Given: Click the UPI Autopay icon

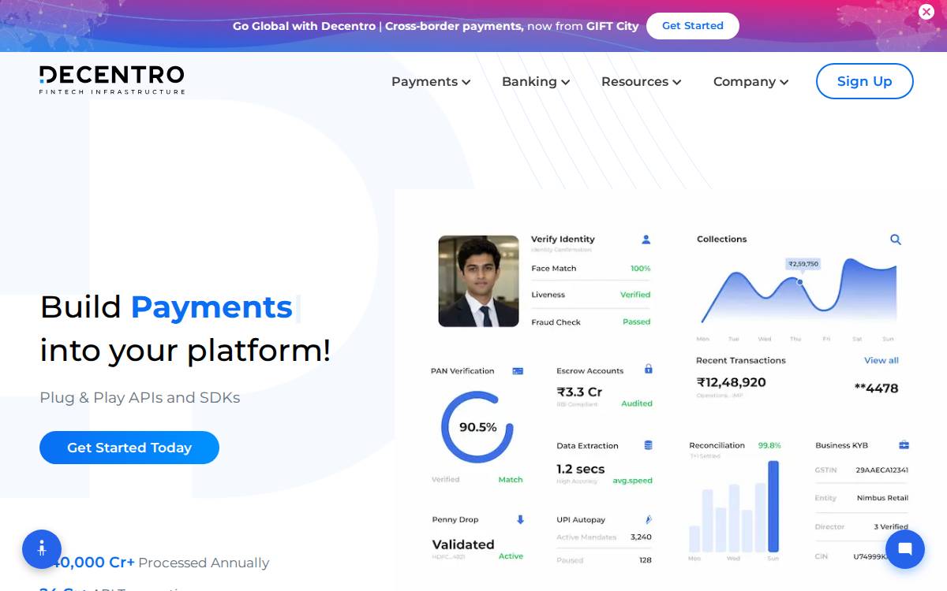Looking at the screenshot, I should click(x=648, y=519).
